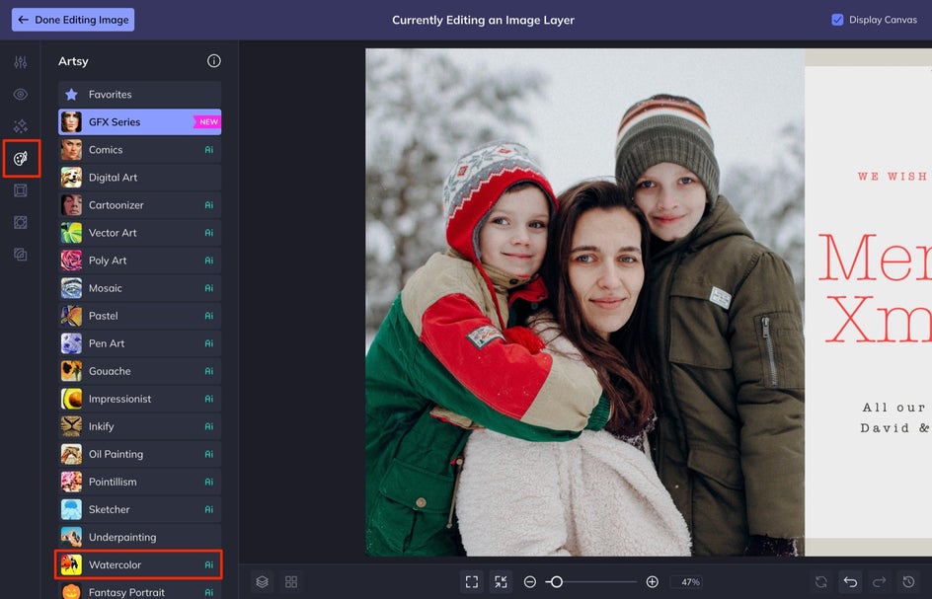
Task: Click the Artsy info icon
Action: click(x=214, y=61)
